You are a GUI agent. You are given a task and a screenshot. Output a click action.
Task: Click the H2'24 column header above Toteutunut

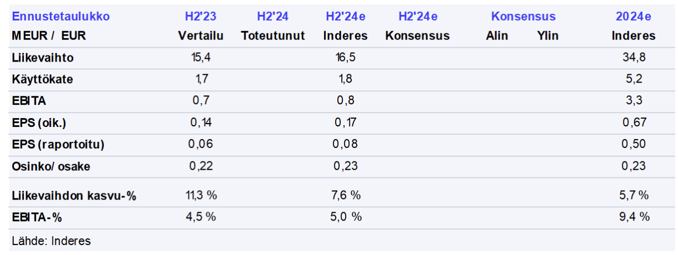(273, 17)
